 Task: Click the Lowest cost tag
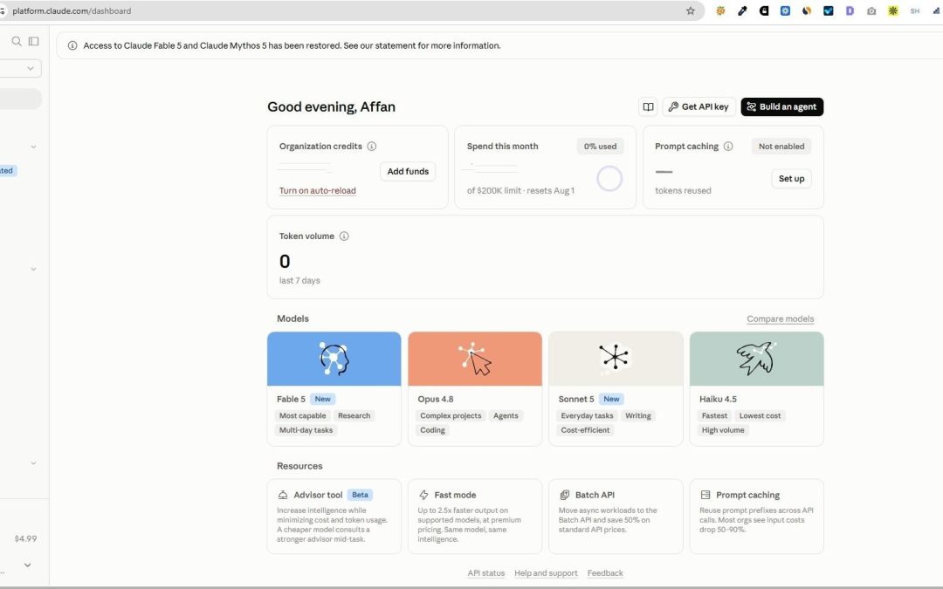click(x=761, y=416)
